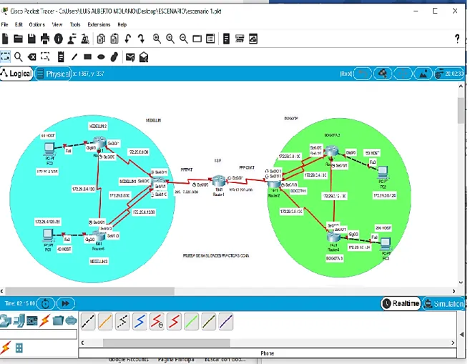The height and width of the screenshot is (364, 470).
Task: Undo last action with undo arrow
Action: pyautogui.click(x=128, y=39)
